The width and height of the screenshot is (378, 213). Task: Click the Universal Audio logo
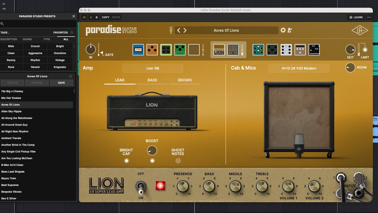tap(359, 31)
